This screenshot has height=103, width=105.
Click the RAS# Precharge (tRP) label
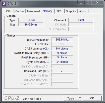coord(35,57)
